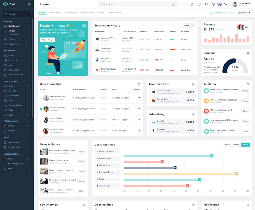Click the Dashboard breadcrumb link
Viewport: 255px width, 210px height.
pos(220,13)
